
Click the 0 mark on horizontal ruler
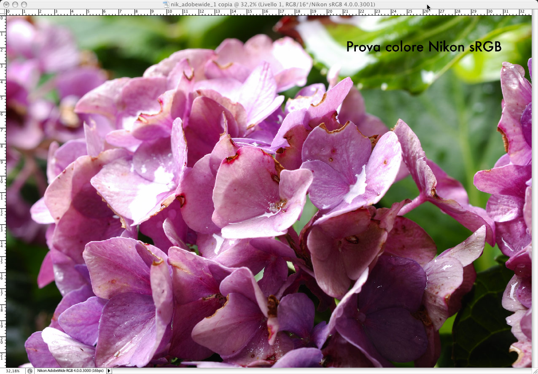[8, 12]
